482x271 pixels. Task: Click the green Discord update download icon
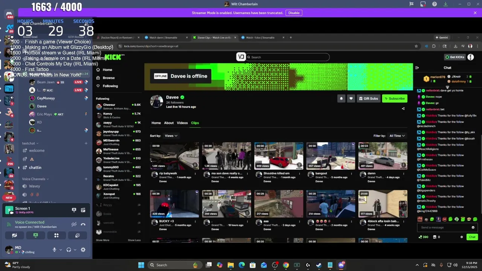[446, 4]
